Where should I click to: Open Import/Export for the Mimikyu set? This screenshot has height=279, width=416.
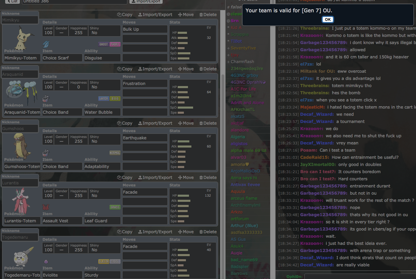pos(155,15)
